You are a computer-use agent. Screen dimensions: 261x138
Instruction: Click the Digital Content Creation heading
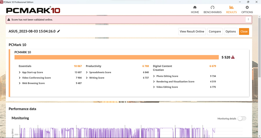(162, 68)
